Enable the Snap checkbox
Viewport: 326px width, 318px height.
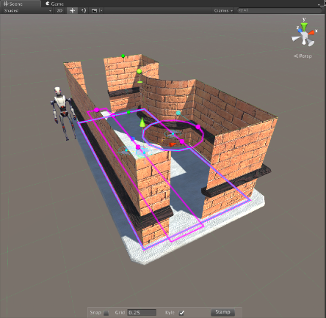pyautogui.click(x=106, y=313)
